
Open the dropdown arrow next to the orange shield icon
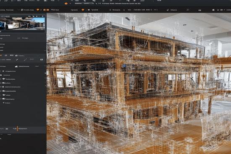tap(41, 10)
